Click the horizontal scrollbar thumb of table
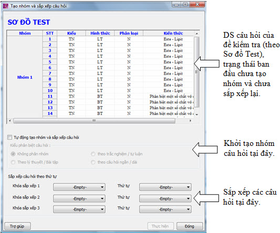280x233 pixels. click(x=94, y=121)
